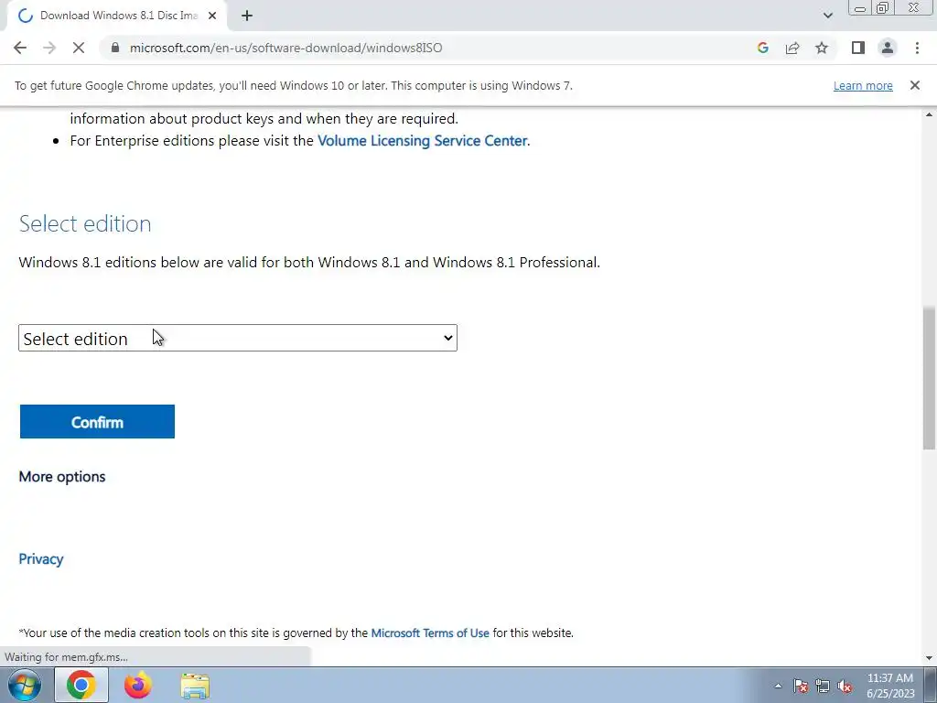Open the taskbar clock showing 11:37 AM
The image size is (937, 703).
[890, 686]
